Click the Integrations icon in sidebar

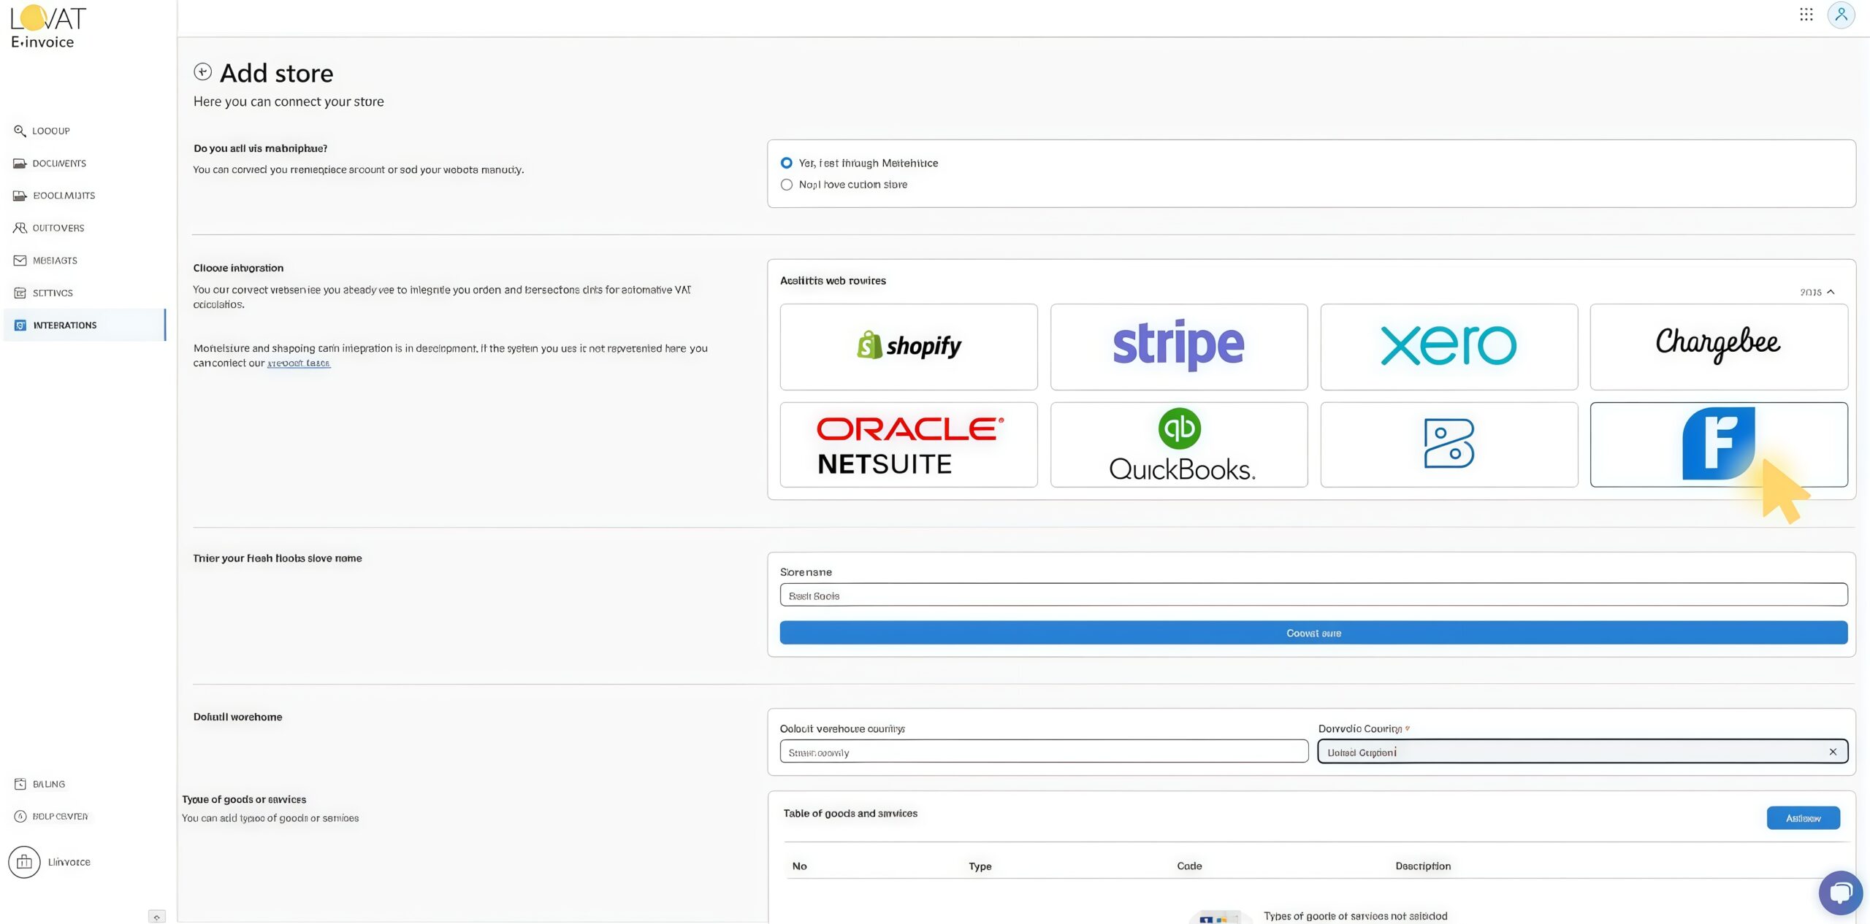[20, 326]
